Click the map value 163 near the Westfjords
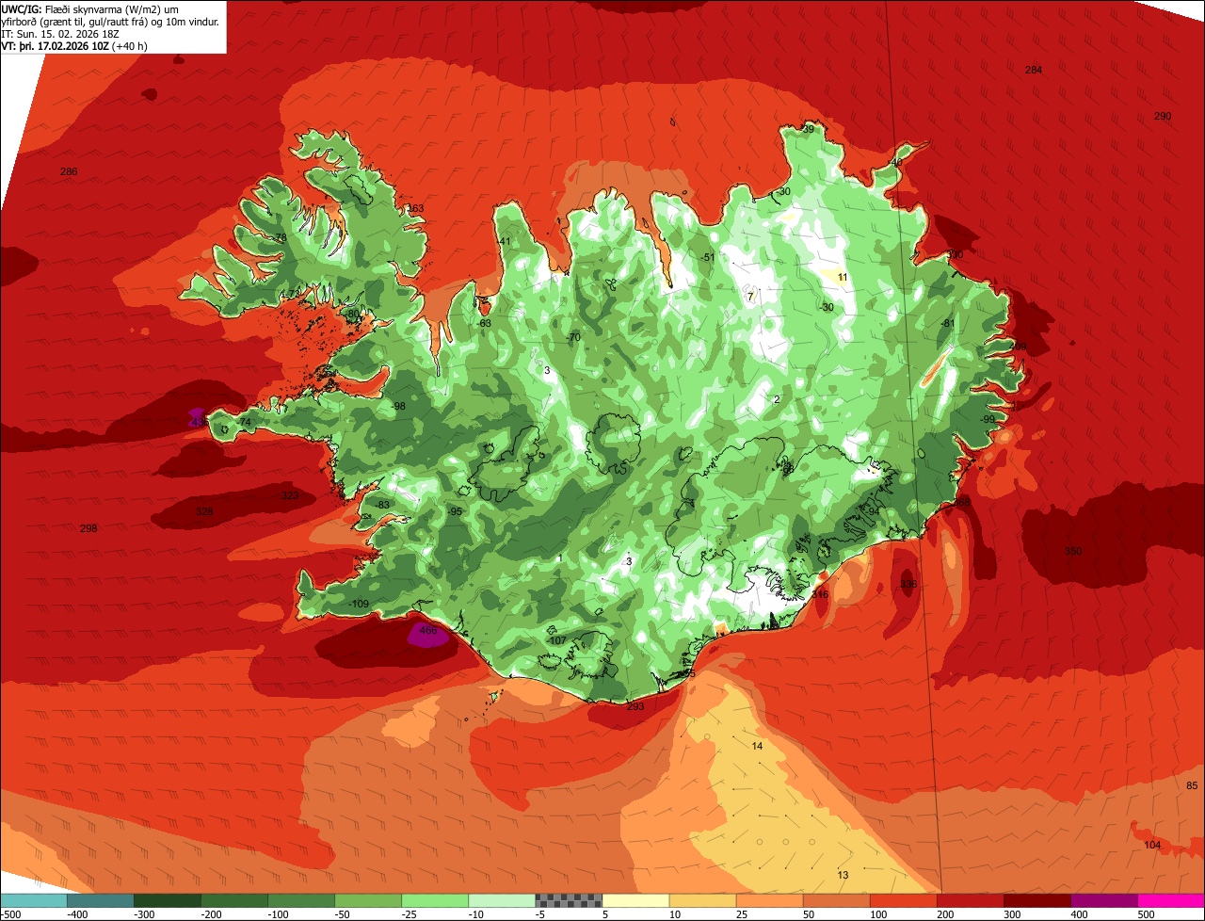Screen dimensions: 1205x921 [x=415, y=208]
